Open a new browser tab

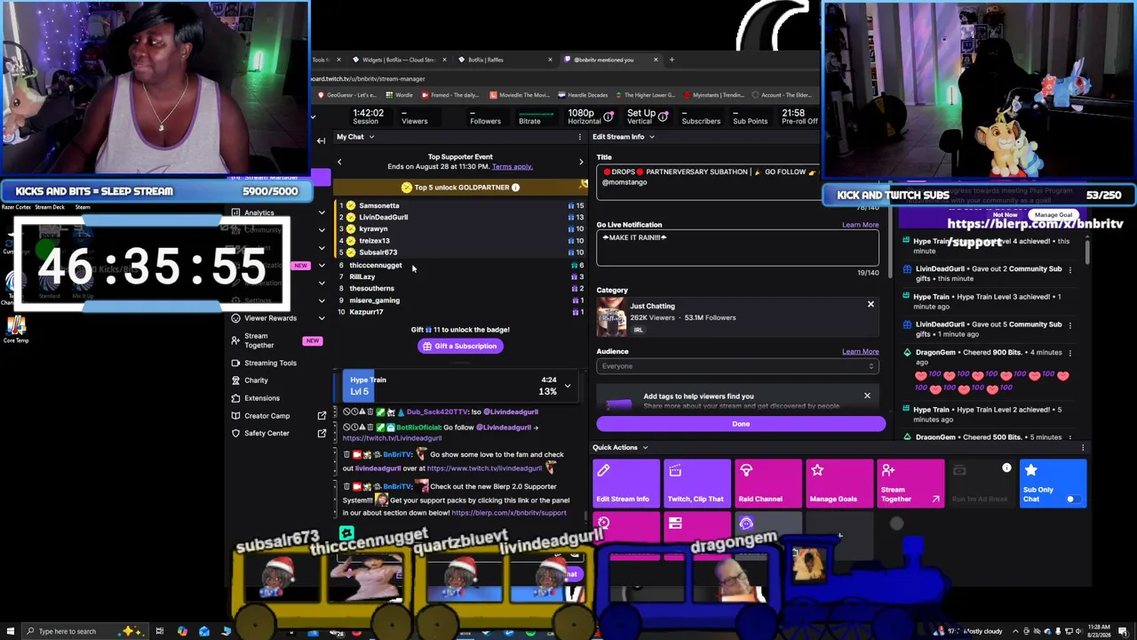click(x=672, y=60)
